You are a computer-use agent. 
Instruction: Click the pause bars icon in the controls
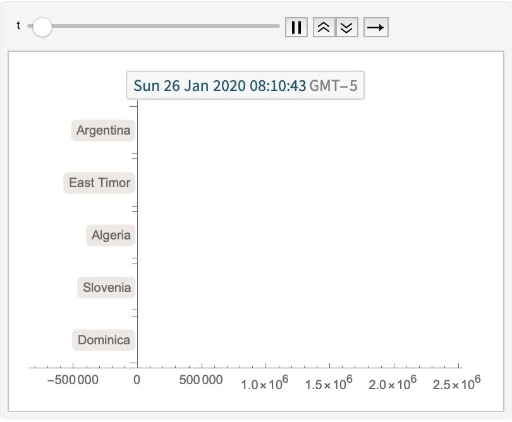click(296, 27)
